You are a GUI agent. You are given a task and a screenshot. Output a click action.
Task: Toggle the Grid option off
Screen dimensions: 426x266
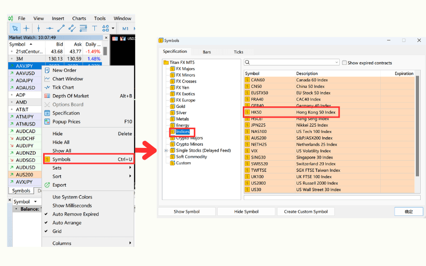point(56,231)
